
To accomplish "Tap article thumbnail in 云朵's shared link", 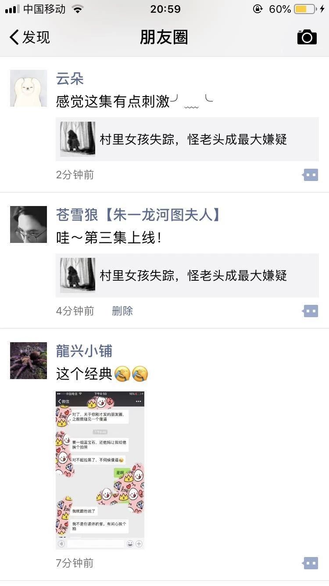I will pyautogui.click(x=78, y=139).
